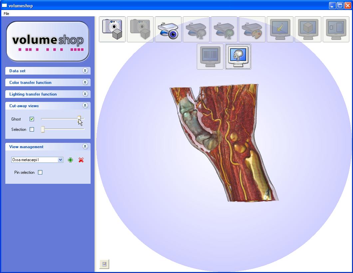This screenshot has width=353, height=273.
Task: Enable the Selection checkbox
Action: [x=32, y=130]
